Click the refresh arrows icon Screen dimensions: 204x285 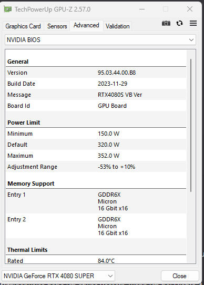pyautogui.click(x=179, y=23)
